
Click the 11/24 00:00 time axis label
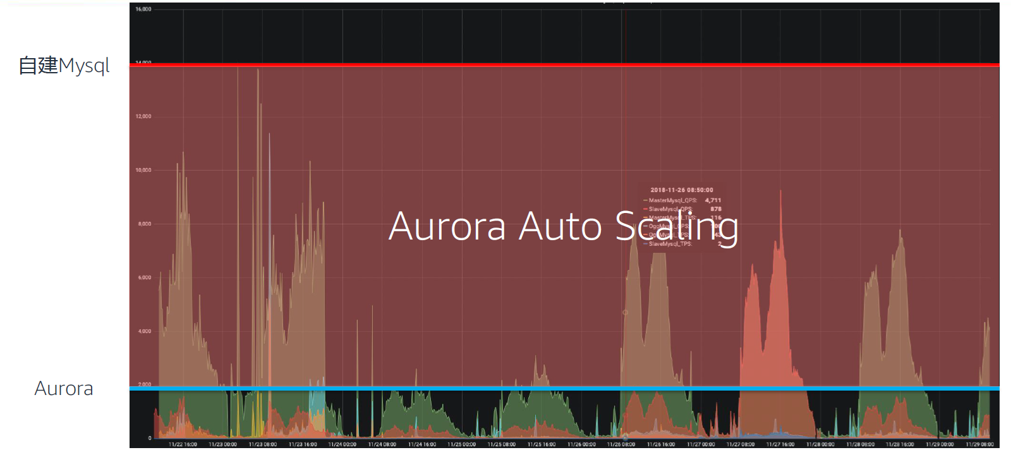[342, 444]
